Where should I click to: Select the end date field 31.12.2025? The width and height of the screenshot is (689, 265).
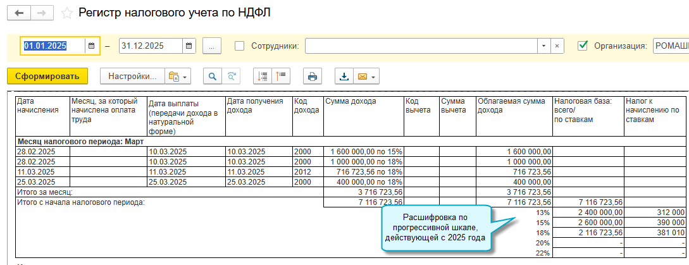coord(151,46)
